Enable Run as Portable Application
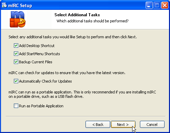Screen dimensions: 170x133 point(16,106)
